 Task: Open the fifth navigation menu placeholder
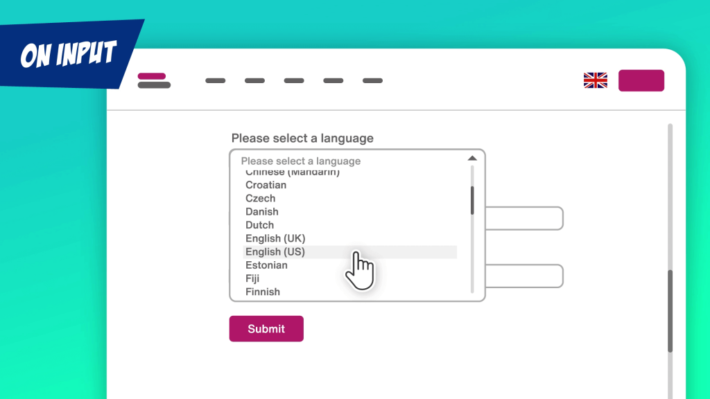(372, 80)
